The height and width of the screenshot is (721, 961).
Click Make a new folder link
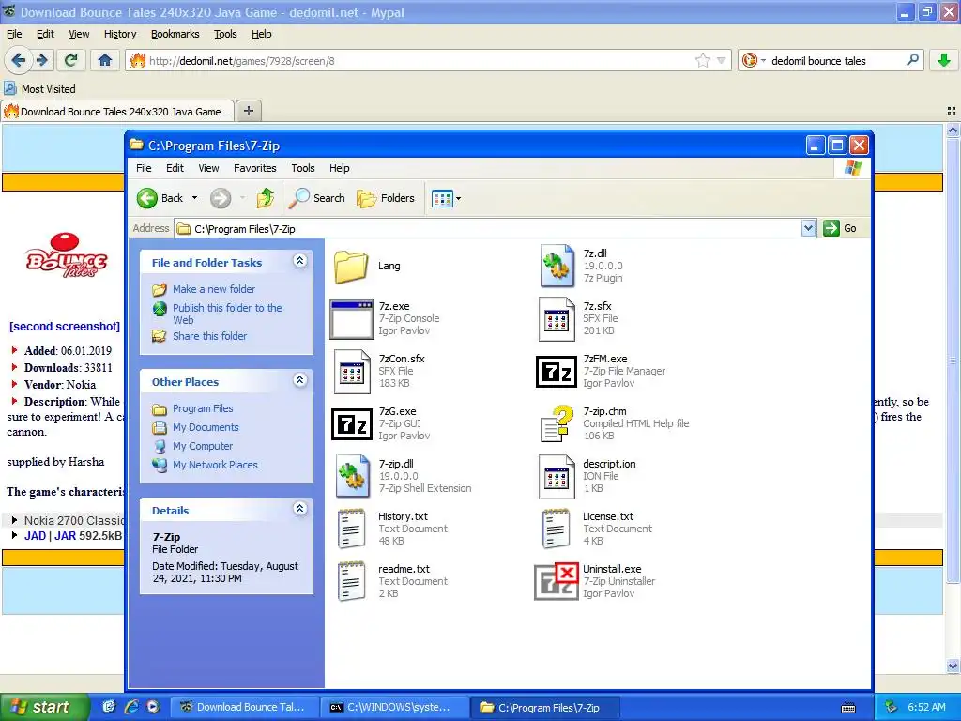point(214,289)
